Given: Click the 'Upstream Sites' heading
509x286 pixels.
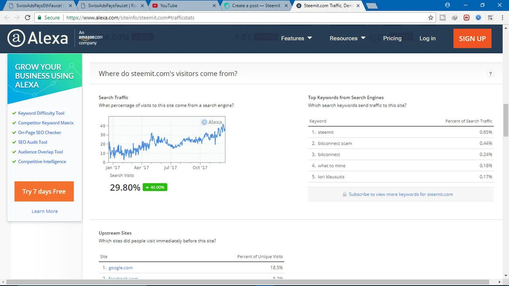Looking at the screenshot, I should [x=115, y=233].
